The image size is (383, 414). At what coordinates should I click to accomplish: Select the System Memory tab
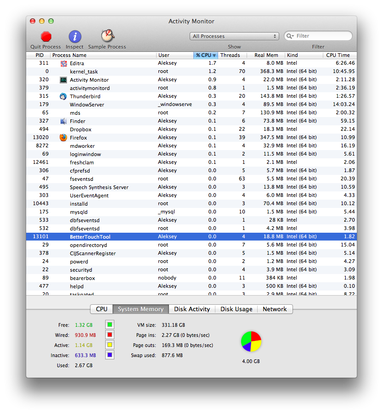pyautogui.click(x=141, y=309)
